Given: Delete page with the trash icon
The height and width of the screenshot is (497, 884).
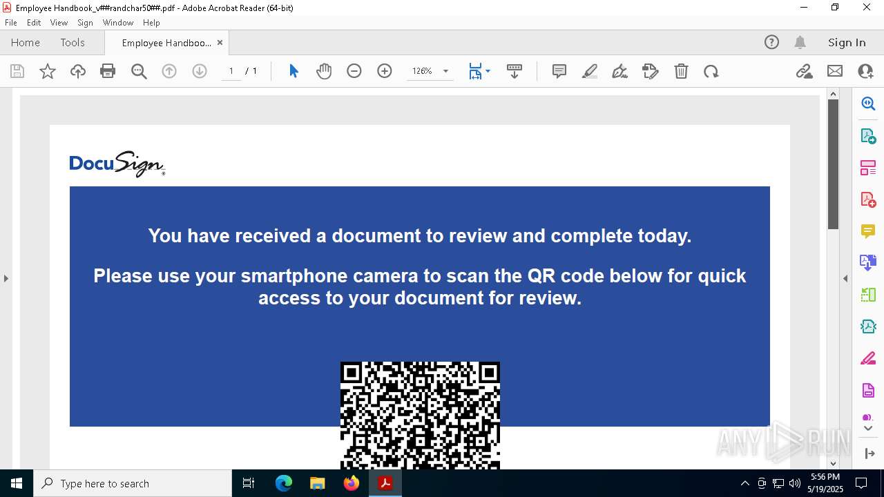Looking at the screenshot, I should point(681,71).
